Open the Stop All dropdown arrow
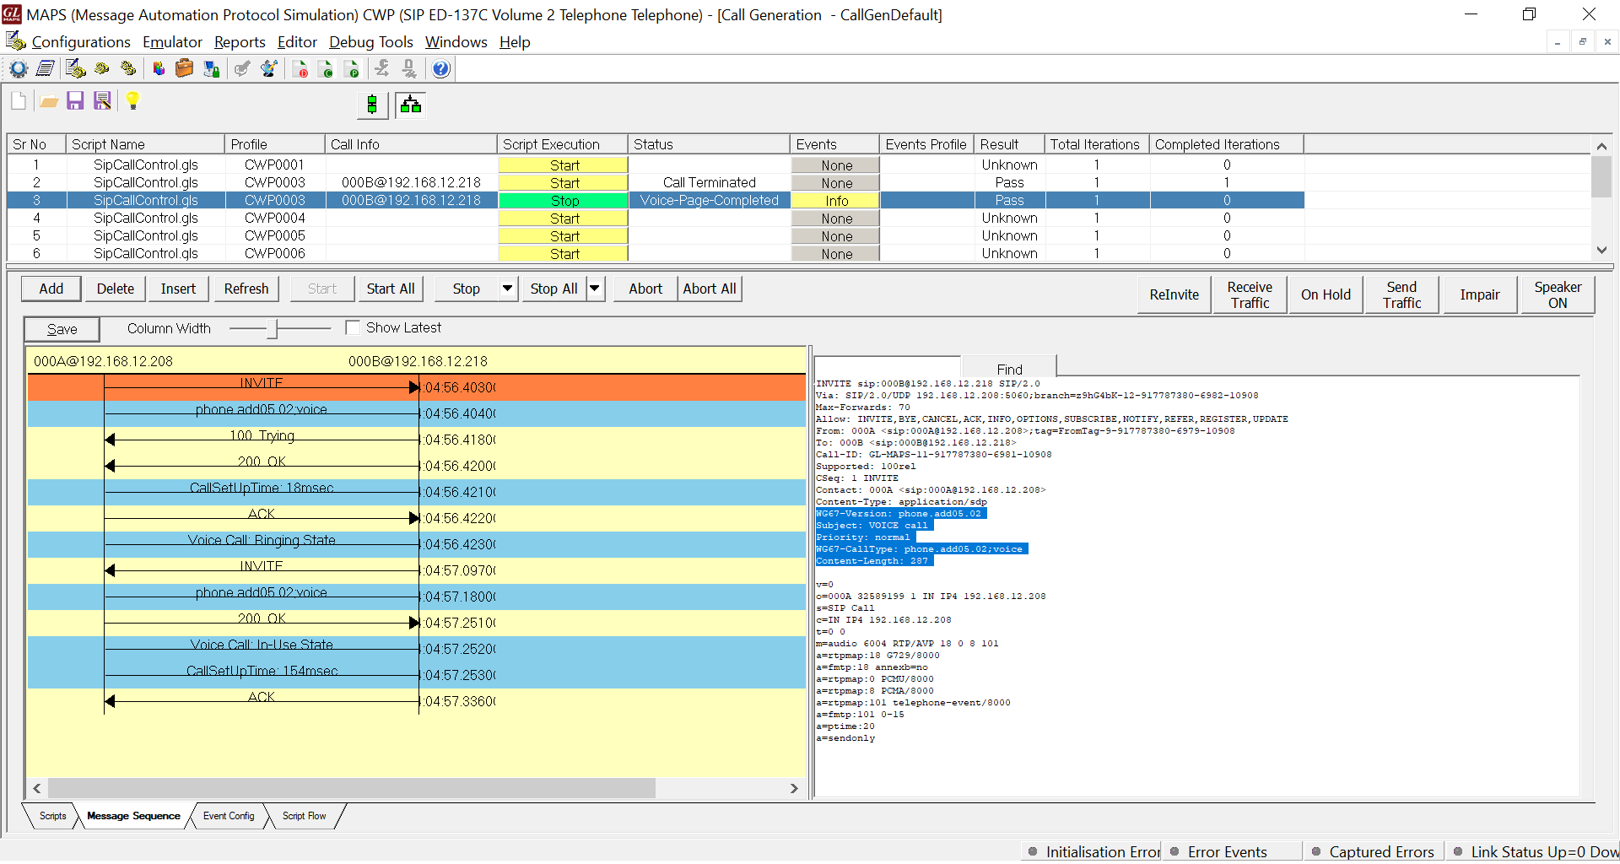The width and height of the screenshot is (1620, 864). point(595,289)
